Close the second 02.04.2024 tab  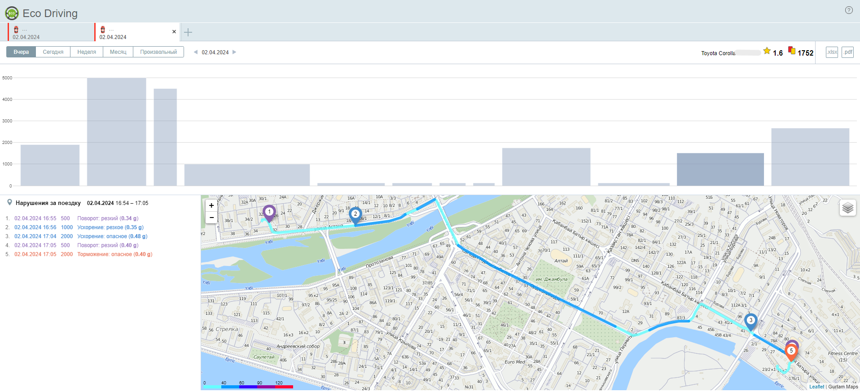tap(174, 32)
